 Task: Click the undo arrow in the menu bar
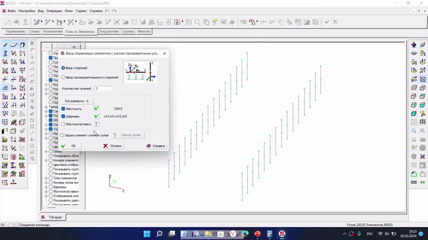[107, 11]
